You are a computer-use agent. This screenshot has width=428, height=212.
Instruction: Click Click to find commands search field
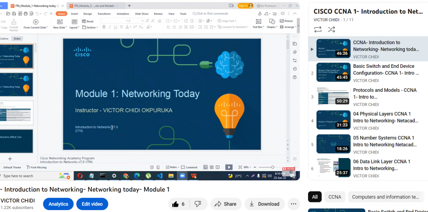[210, 13]
